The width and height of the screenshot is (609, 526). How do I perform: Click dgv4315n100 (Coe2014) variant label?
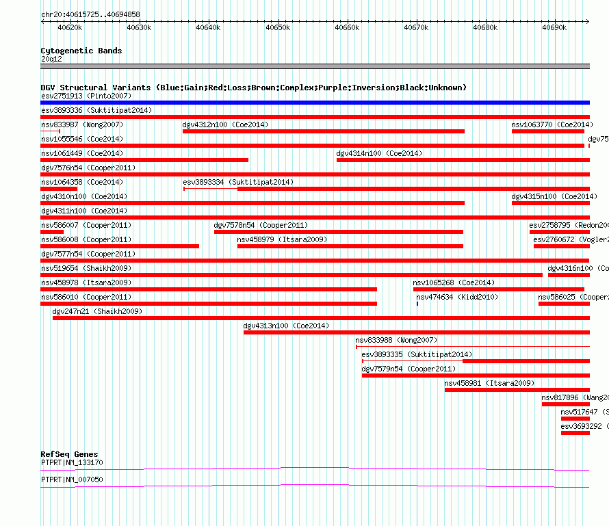(x=554, y=196)
